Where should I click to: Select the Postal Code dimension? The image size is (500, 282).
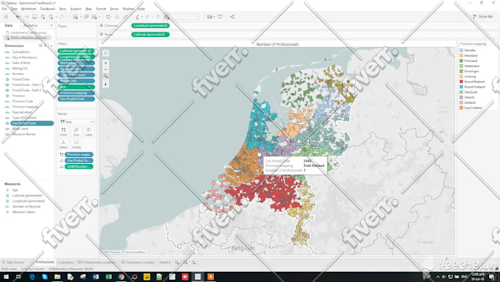pyautogui.click(x=21, y=80)
